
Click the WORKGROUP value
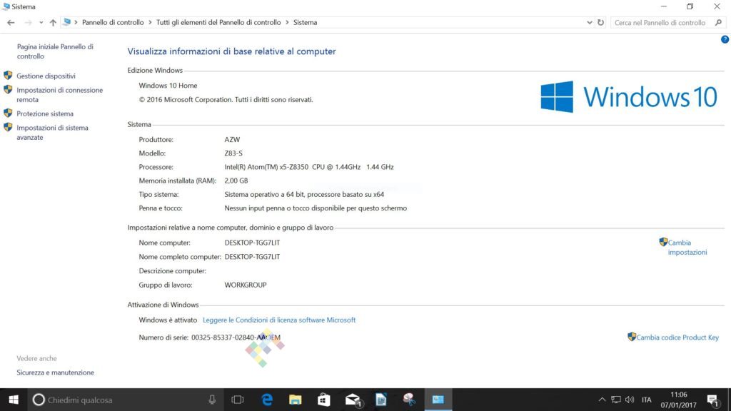pyautogui.click(x=246, y=285)
